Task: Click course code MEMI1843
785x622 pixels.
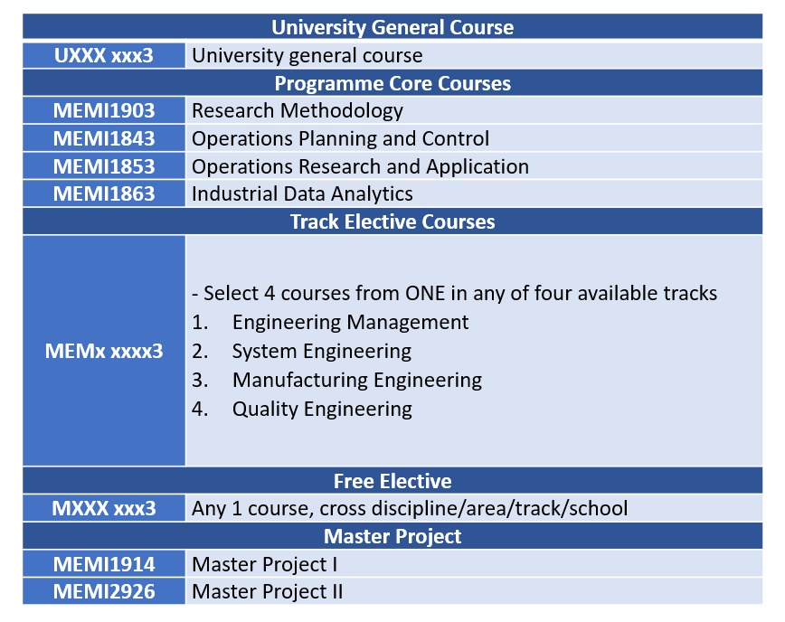Action: pos(104,138)
